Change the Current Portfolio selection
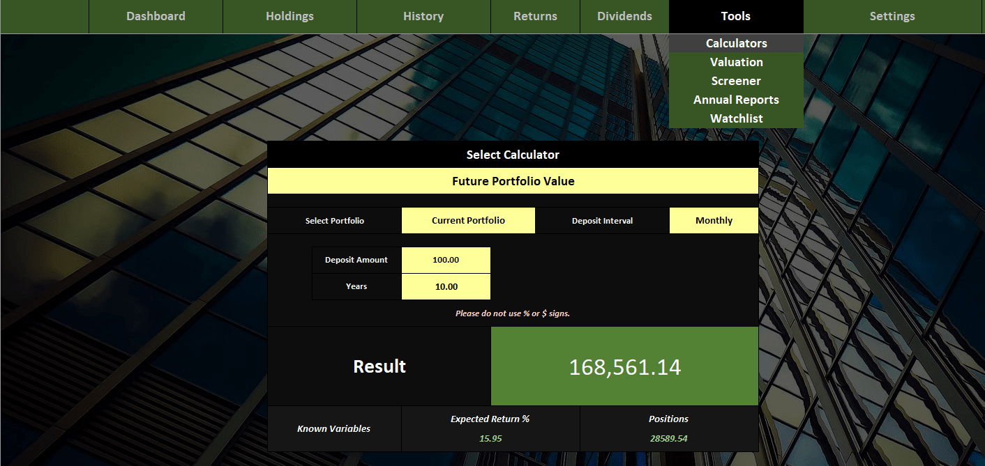The image size is (985, 466). click(x=468, y=220)
